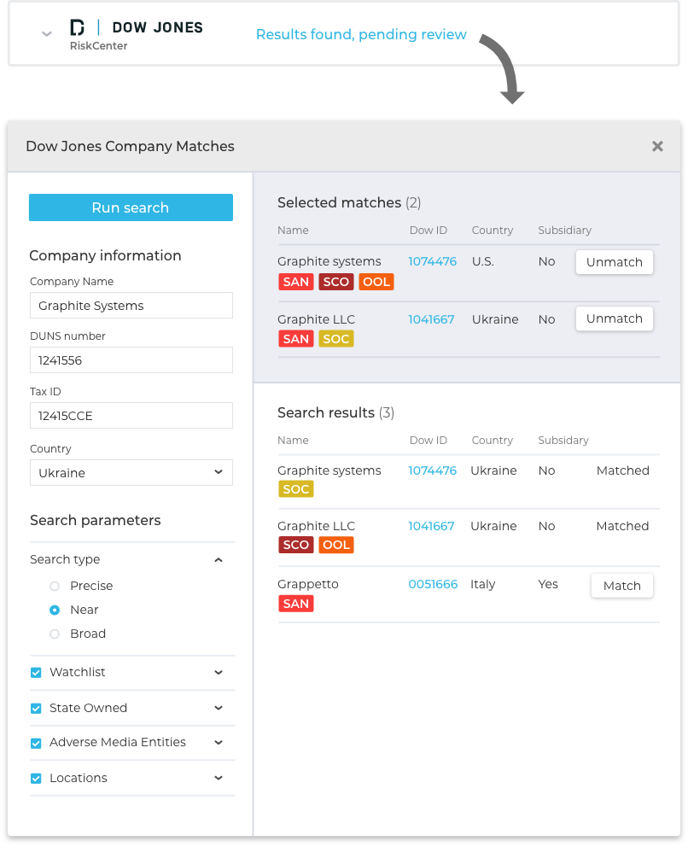Unmatch the Graphite LLC selected match

tap(614, 318)
